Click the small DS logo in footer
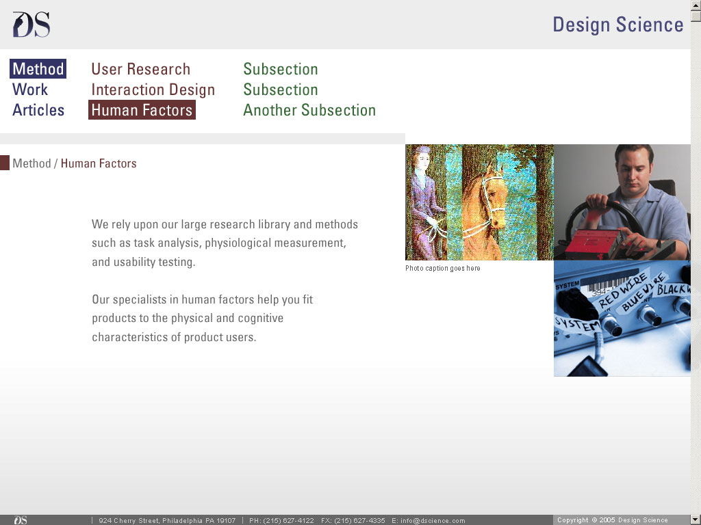Screen dimensions: 701x525 click(21, 520)
